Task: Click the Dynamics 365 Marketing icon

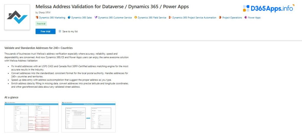Action: tap(37, 17)
